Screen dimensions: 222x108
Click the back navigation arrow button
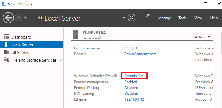[x=8, y=18]
